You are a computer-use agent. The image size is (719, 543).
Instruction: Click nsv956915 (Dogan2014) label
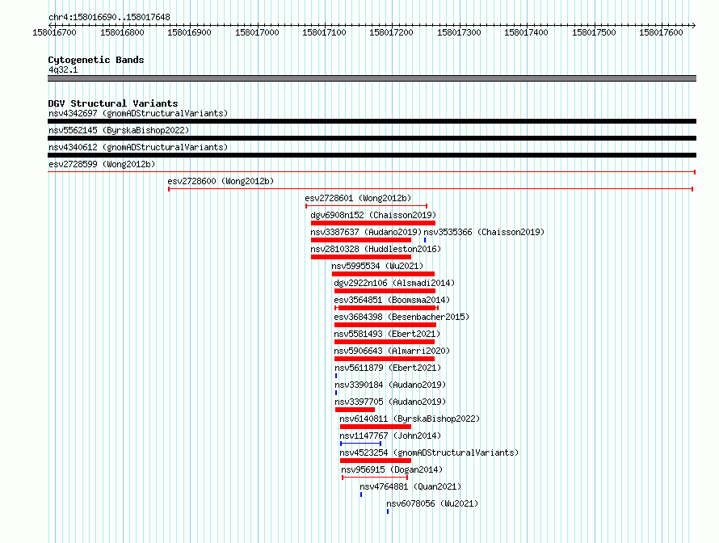pos(392,469)
